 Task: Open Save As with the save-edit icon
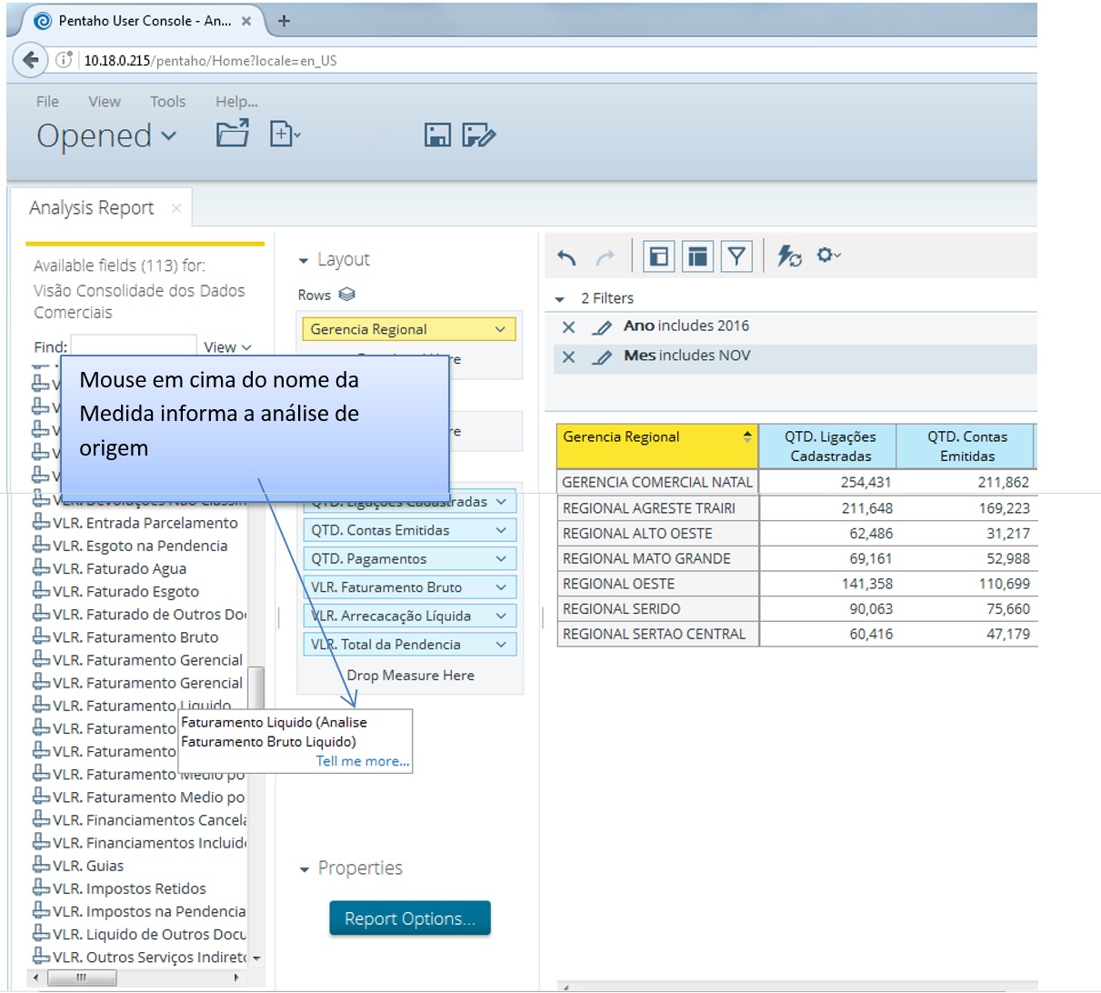(x=480, y=135)
